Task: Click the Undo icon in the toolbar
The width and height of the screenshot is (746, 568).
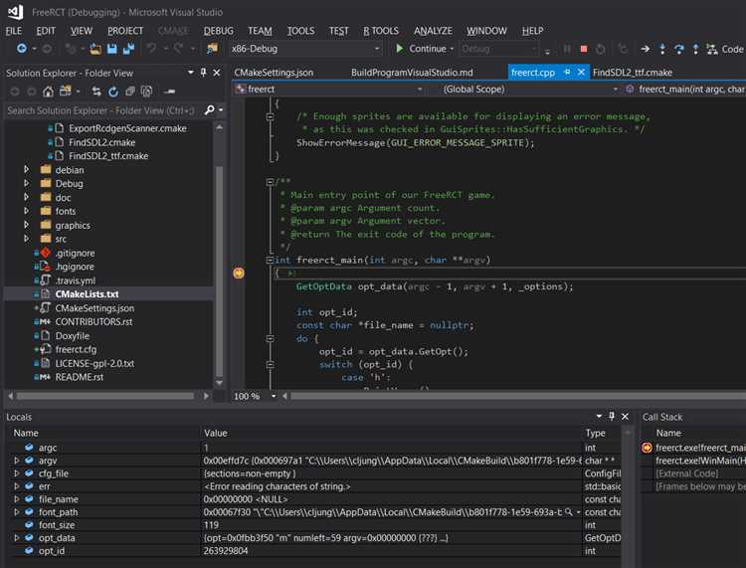Action: pyautogui.click(x=152, y=49)
